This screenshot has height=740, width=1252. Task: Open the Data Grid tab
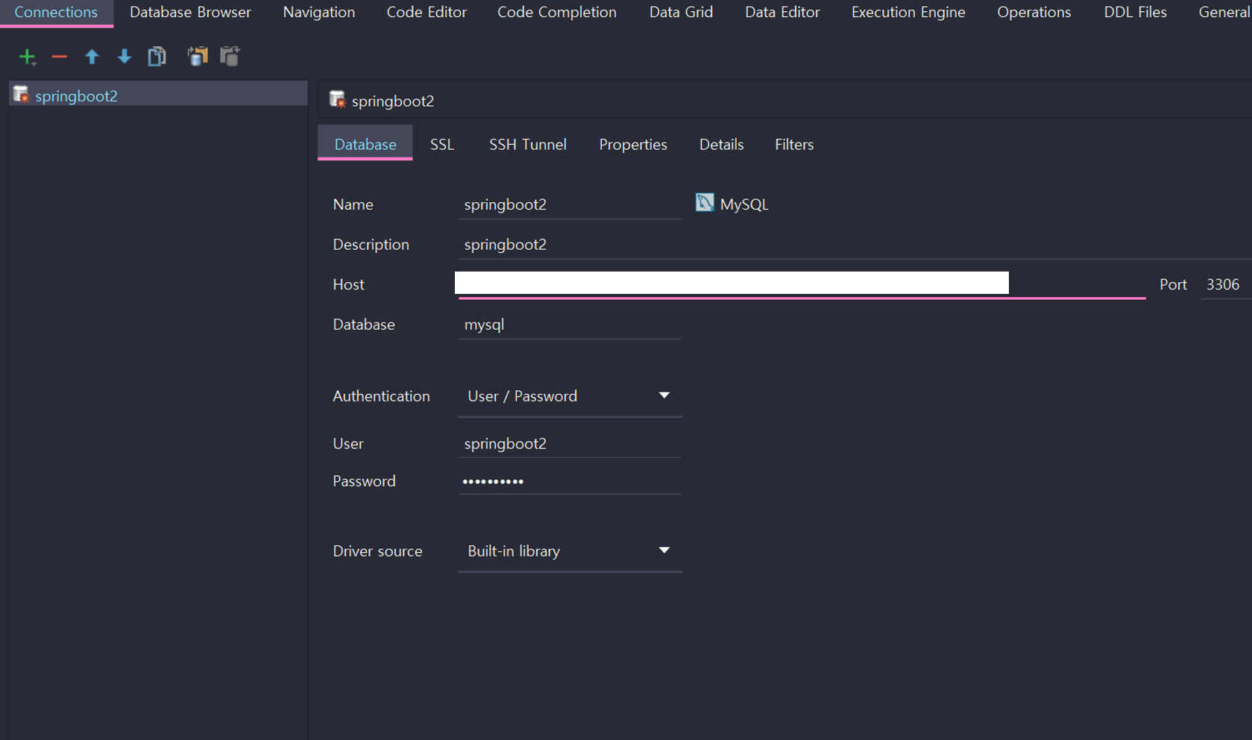(681, 13)
